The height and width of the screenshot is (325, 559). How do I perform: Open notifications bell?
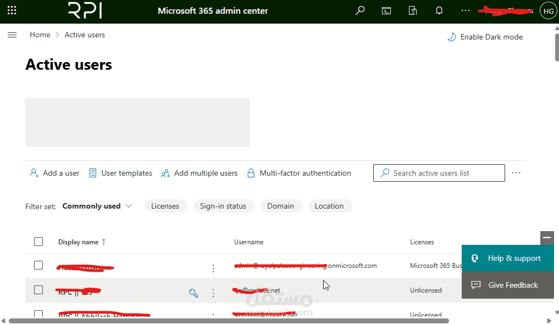tap(439, 10)
